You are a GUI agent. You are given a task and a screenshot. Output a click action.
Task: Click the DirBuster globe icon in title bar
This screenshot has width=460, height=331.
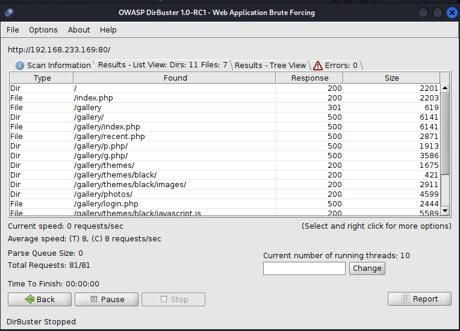(9, 13)
